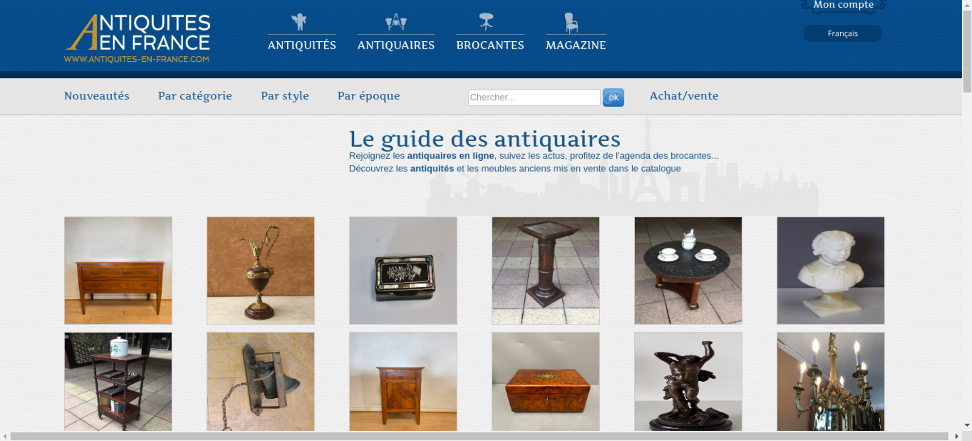The height and width of the screenshot is (441, 972).
Task: Open Mon compte link
Action: coord(844,5)
